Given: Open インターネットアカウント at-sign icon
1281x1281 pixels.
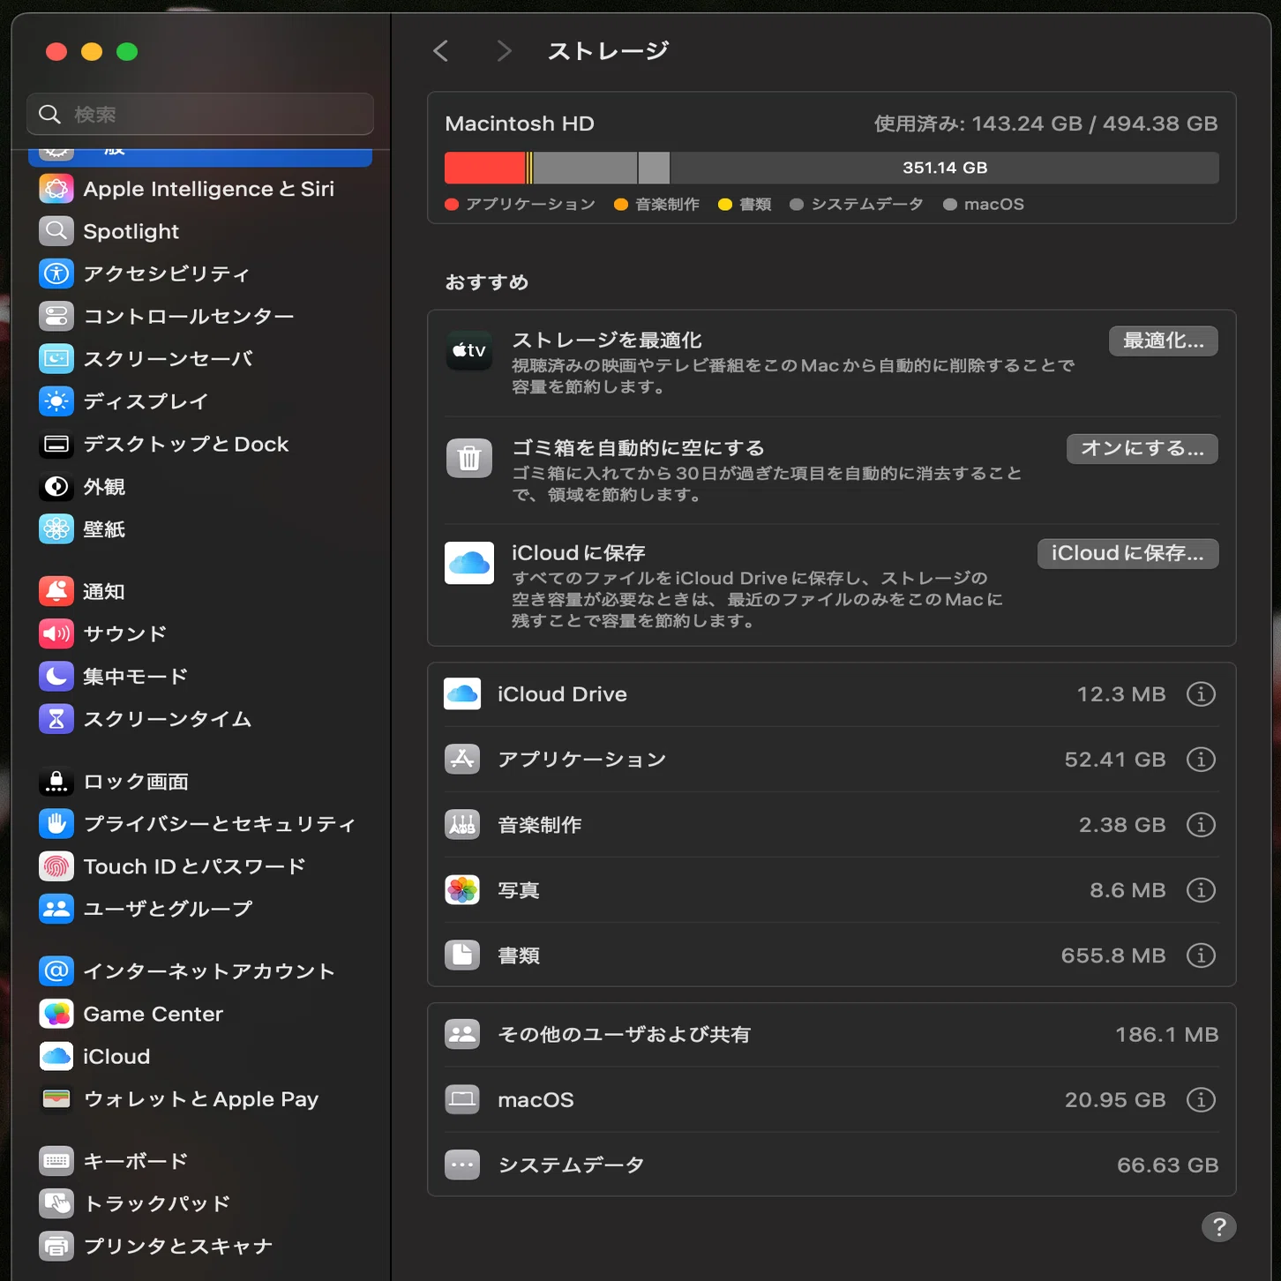Looking at the screenshot, I should click(56, 971).
